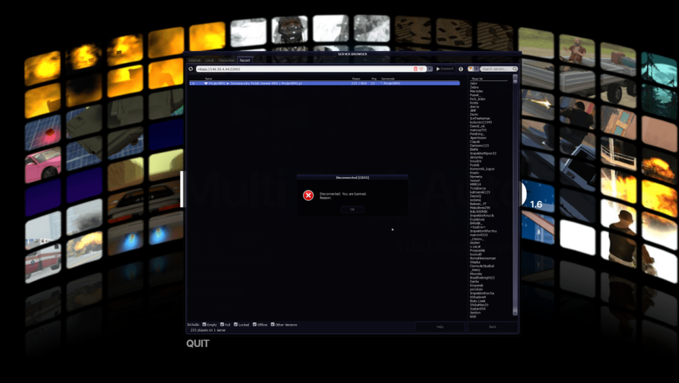This screenshot has width=679, height=383.
Task: Click the red trash icon in address bar
Action: (416, 69)
